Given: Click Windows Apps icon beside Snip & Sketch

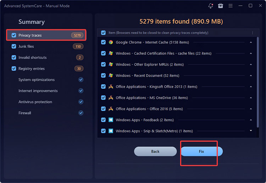Looking at the screenshot, I should [x=111, y=131].
